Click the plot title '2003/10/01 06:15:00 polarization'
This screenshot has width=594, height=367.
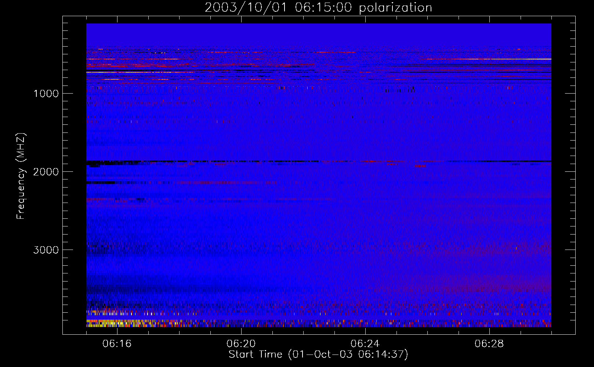[318, 7]
